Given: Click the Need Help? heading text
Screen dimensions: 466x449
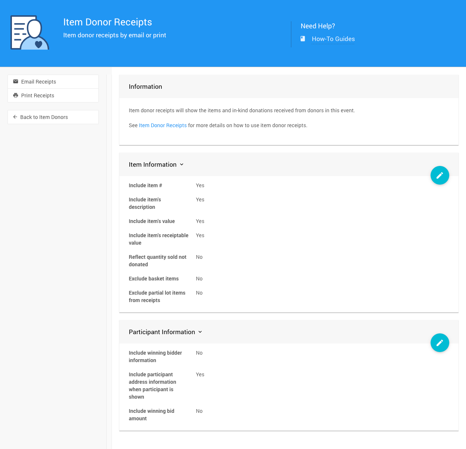Looking at the screenshot, I should click(318, 26).
